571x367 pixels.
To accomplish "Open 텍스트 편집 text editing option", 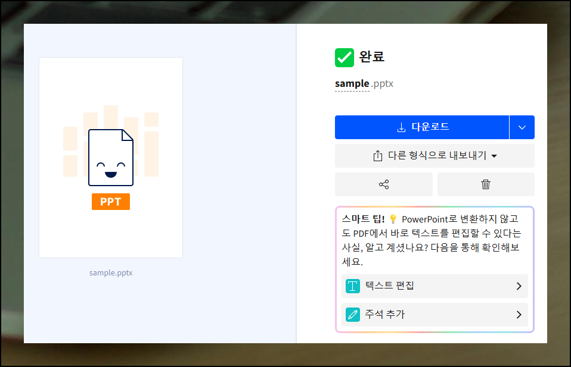I will [x=435, y=286].
